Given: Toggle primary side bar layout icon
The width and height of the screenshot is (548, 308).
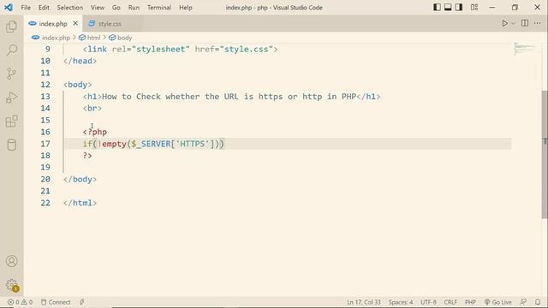Looking at the screenshot, I should [437, 8].
